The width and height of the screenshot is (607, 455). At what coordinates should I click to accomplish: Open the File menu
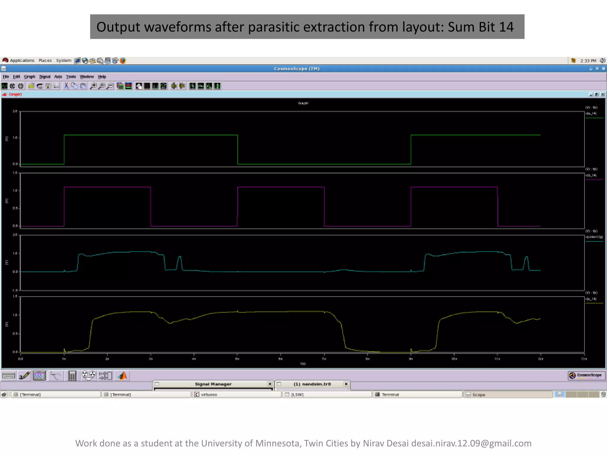6,77
